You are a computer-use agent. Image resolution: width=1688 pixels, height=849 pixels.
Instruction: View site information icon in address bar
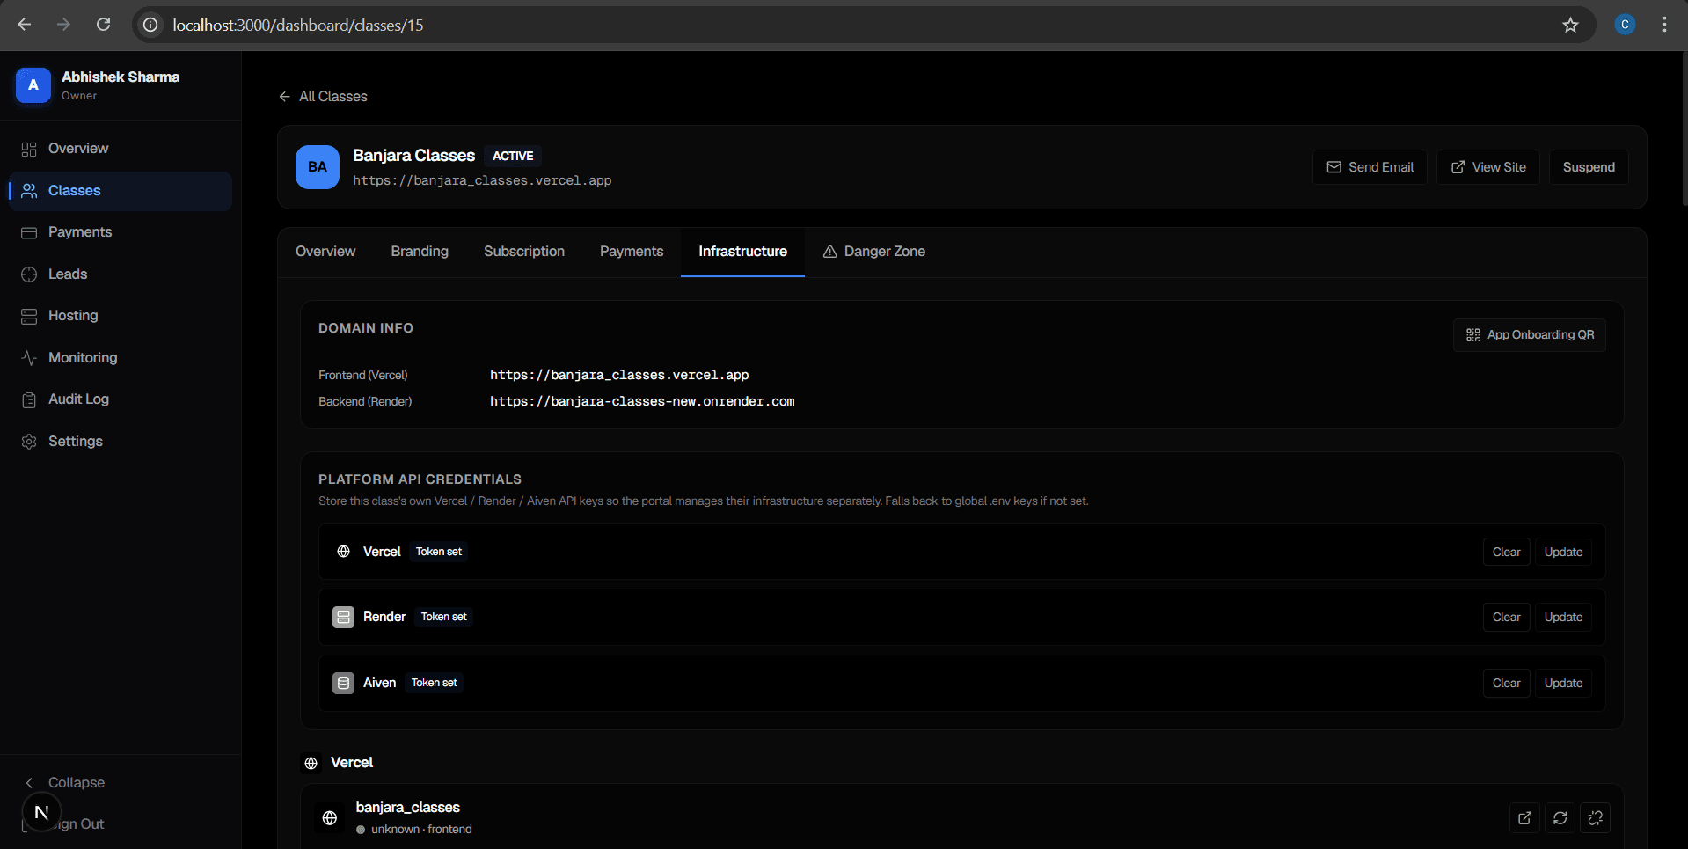151,25
